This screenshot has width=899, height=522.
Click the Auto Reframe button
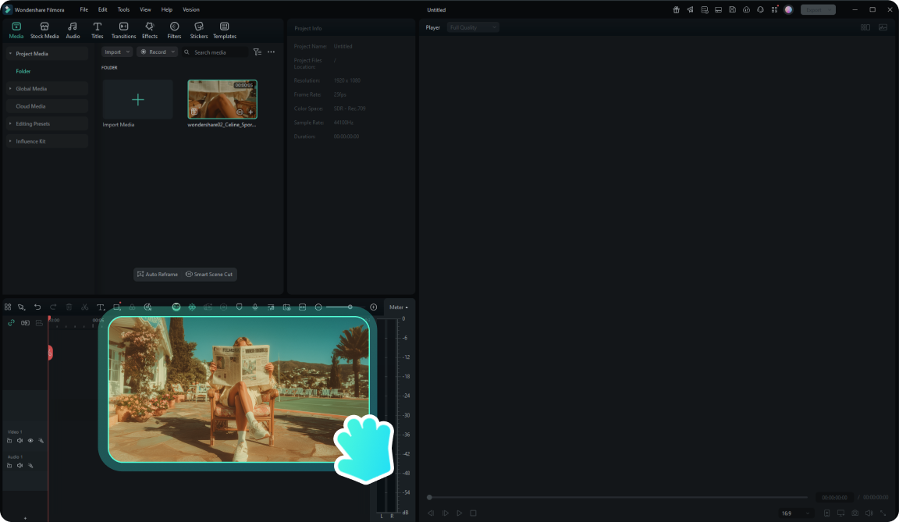coord(158,275)
